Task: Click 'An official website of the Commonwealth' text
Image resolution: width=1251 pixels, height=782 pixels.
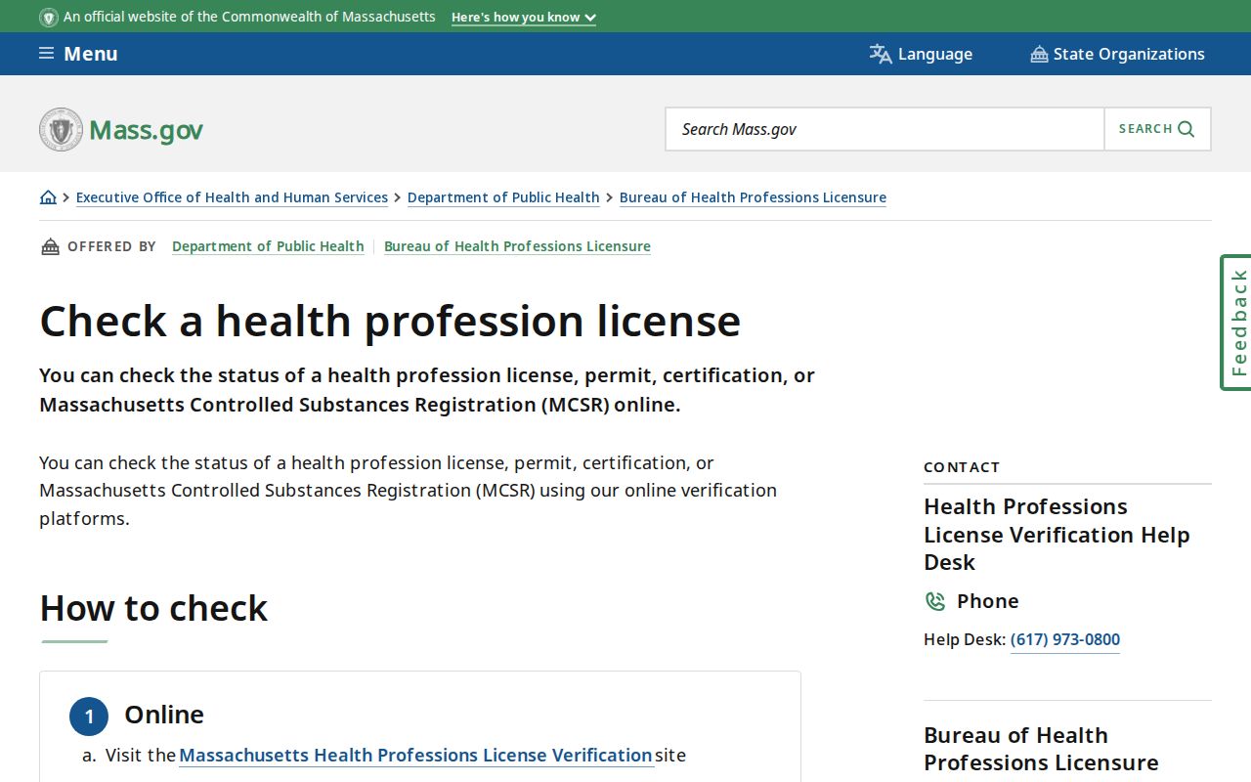Action: click(249, 18)
